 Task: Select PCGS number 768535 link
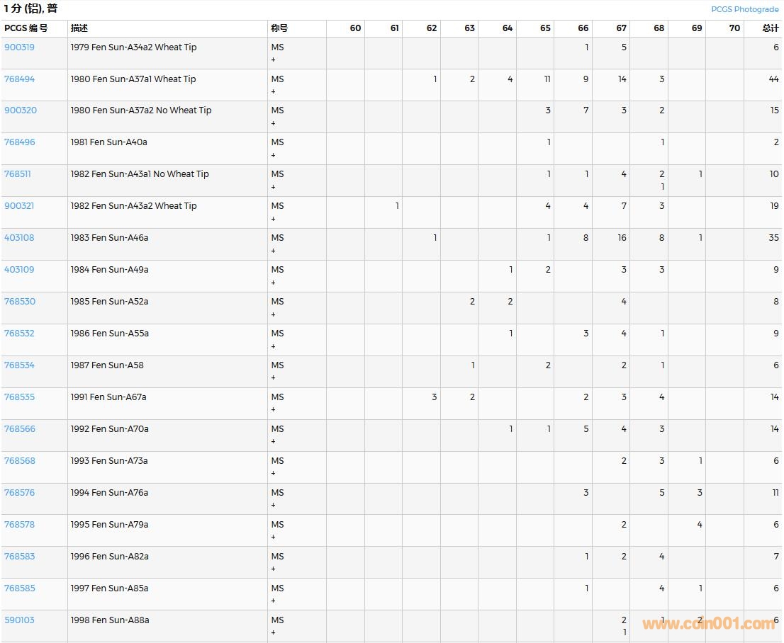pos(19,397)
